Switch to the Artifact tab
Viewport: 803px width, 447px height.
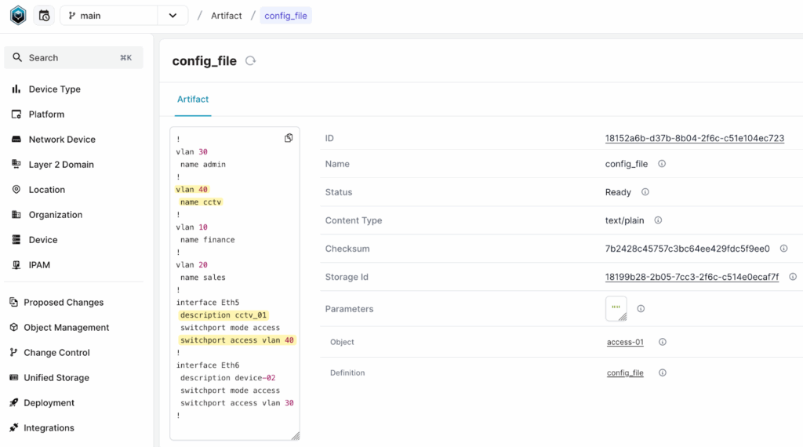click(193, 100)
